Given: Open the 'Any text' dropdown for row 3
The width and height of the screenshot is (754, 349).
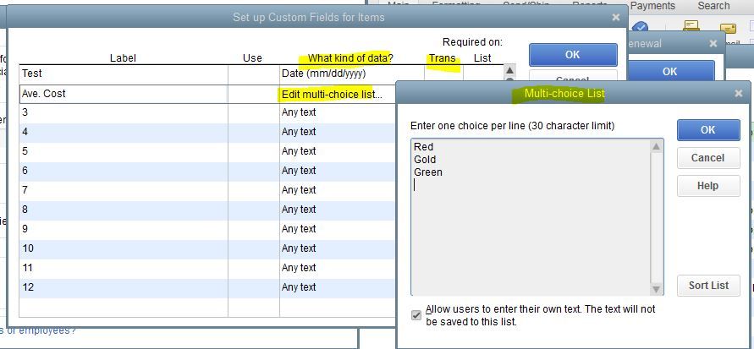Looking at the screenshot, I should pos(338,113).
